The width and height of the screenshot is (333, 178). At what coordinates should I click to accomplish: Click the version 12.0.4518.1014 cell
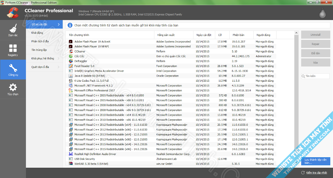(242, 91)
